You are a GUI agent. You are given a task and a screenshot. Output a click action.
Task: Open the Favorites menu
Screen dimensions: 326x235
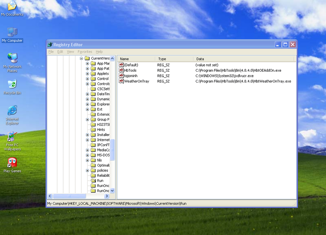tap(85, 52)
